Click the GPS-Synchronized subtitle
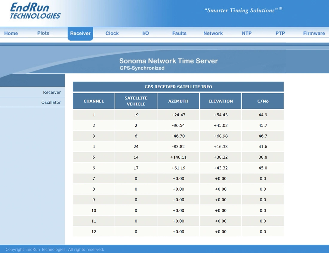The image size is (329, 253). [x=142, y=68]
